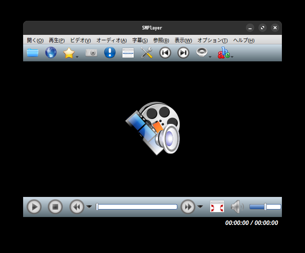Open the オーディオ menu
Image resolution: width=305 pixels, height=253 pixels.
tap(111, 40)
